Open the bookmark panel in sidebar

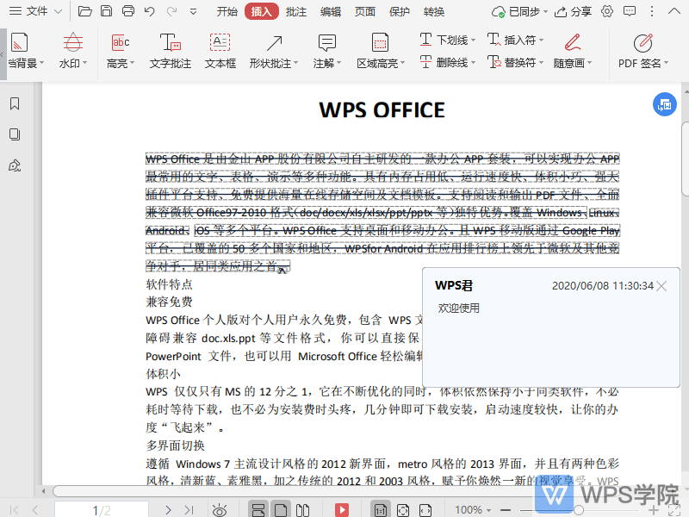point(15,103)
